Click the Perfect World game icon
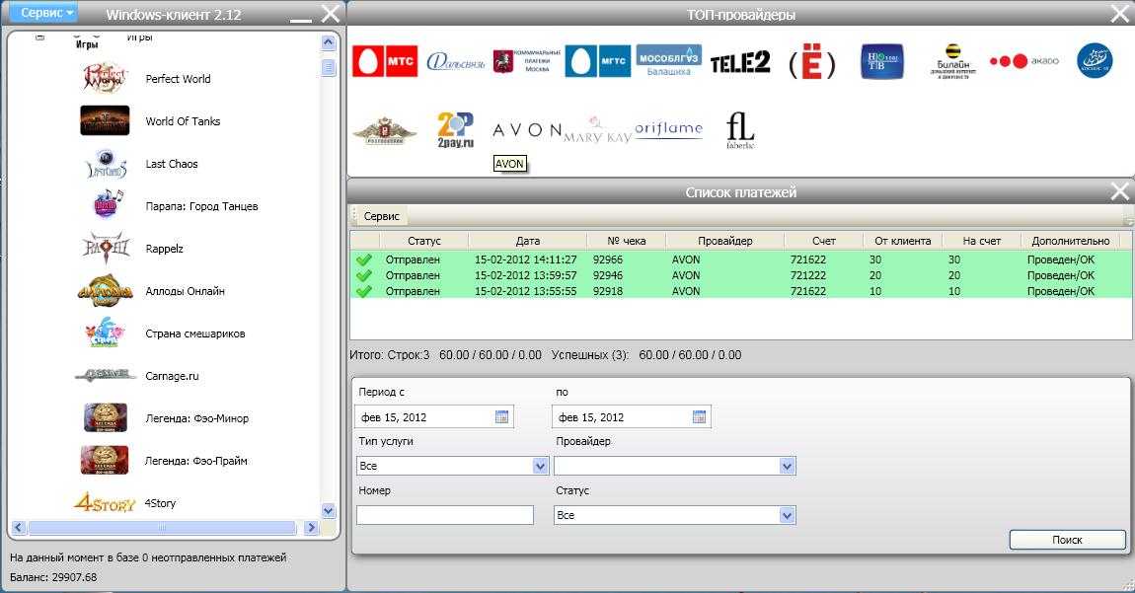This screenshot has height=593, width=1135. [105, 78]
